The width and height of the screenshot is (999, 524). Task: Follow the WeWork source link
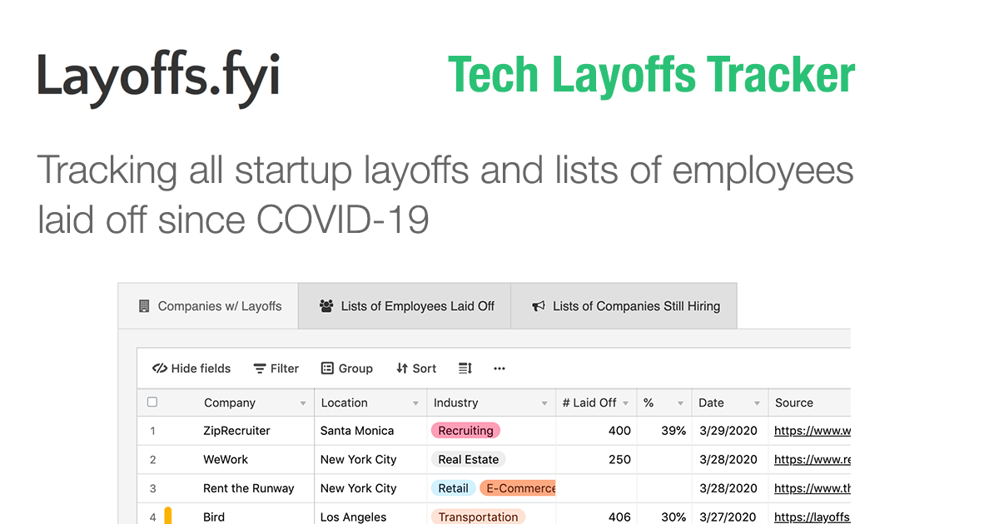(x=812, y=459)
